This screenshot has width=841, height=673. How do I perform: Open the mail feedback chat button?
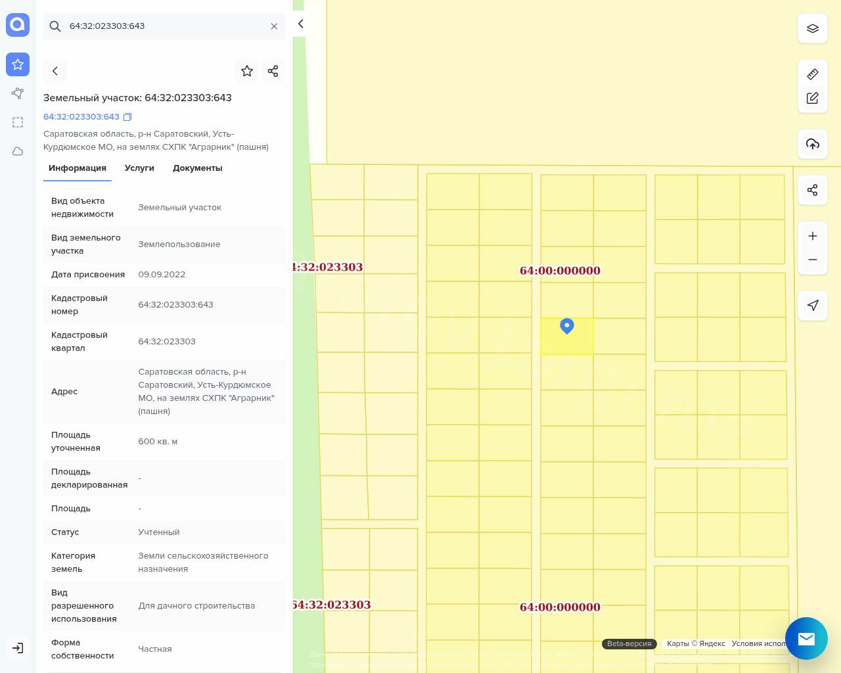[806, 638]
